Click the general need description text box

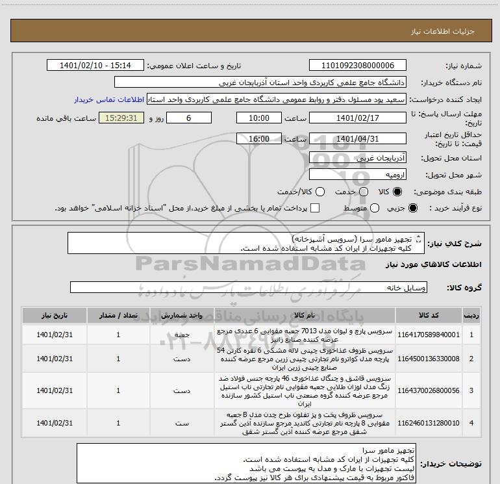click(x=246, y=243)
